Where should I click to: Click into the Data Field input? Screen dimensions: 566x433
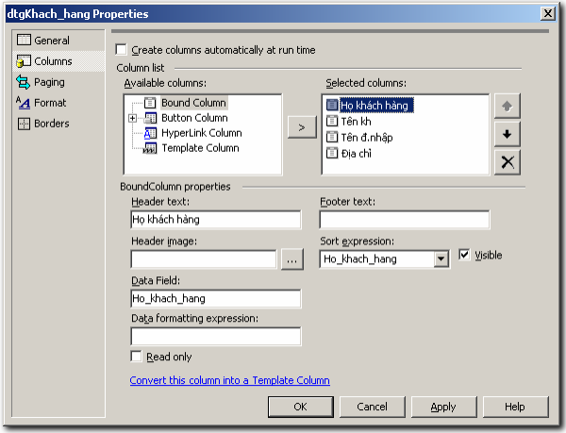click(x=215, y=298)
